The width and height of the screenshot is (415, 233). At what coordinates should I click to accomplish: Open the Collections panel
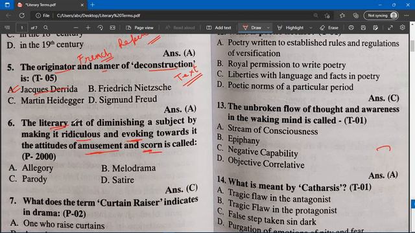[356, 16]
